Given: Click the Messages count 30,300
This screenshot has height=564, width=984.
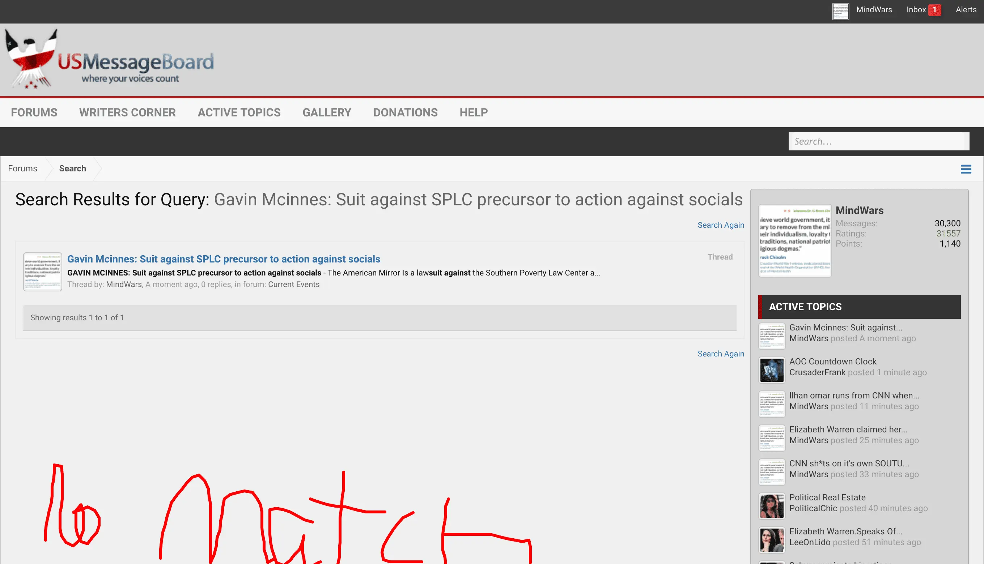Looking at the screenshot, I should (947, 223).
